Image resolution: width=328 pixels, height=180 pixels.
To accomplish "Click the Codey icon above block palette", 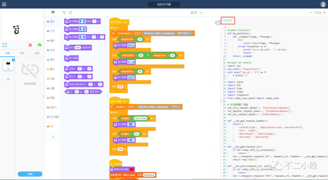I will click(53, 12).
